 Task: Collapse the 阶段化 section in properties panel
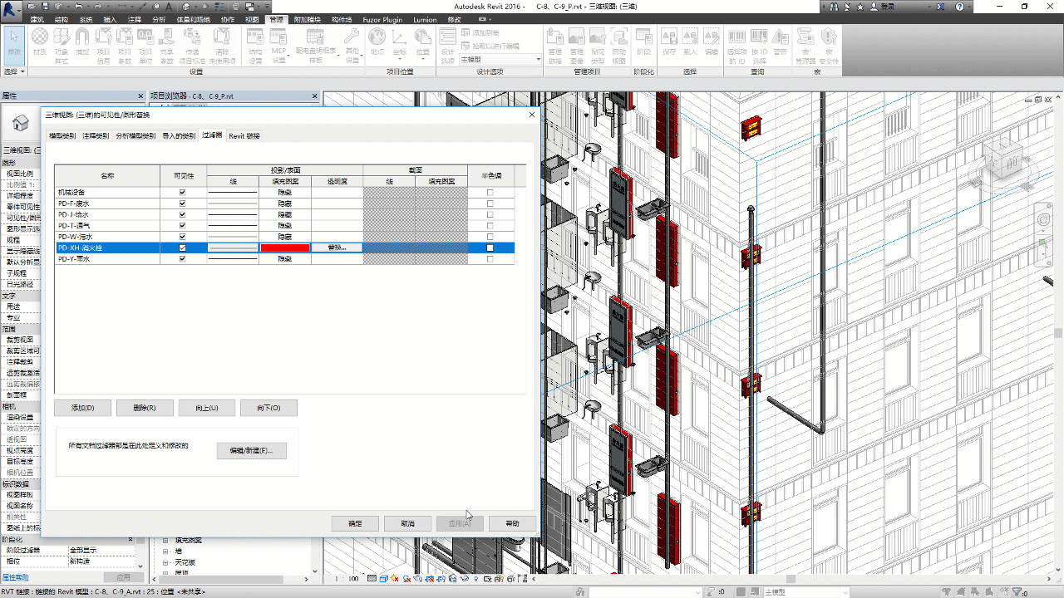[130, 539]
